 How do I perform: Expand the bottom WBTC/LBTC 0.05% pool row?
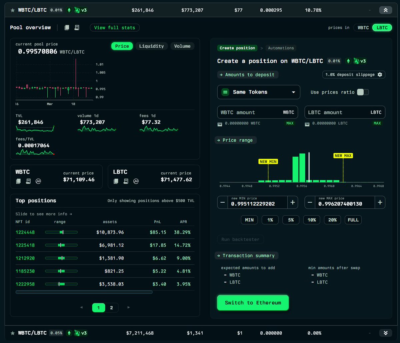[386, 333]
